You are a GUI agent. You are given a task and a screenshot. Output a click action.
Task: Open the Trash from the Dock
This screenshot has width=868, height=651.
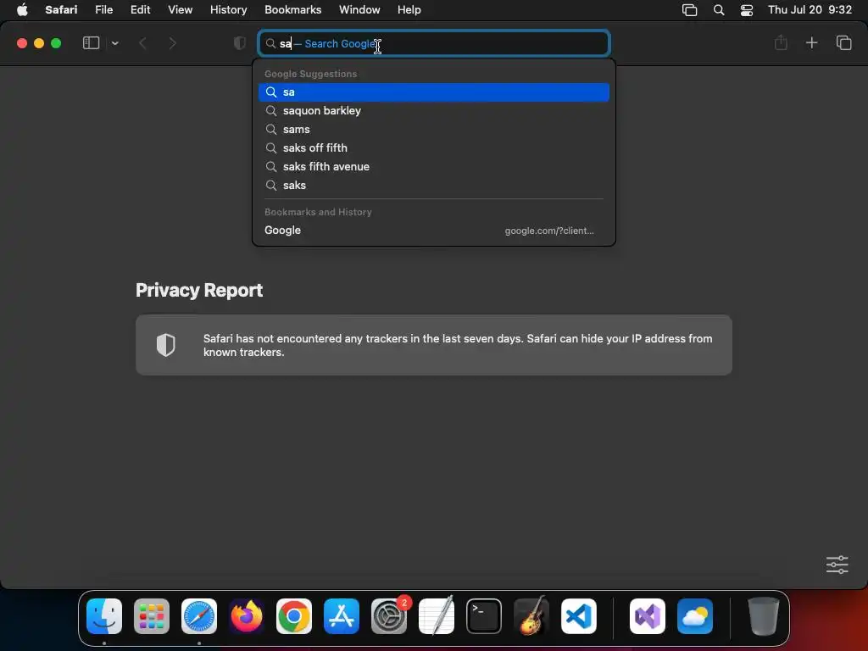(764, 616)
